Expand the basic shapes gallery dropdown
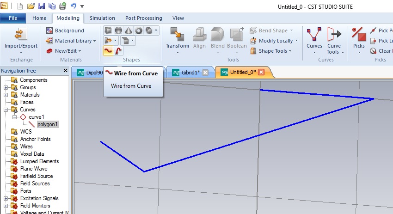The image size is (393, 214). pyautogui.click(x=156, y=31)
